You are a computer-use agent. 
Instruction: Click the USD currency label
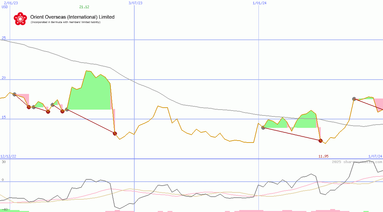point(4,7)
